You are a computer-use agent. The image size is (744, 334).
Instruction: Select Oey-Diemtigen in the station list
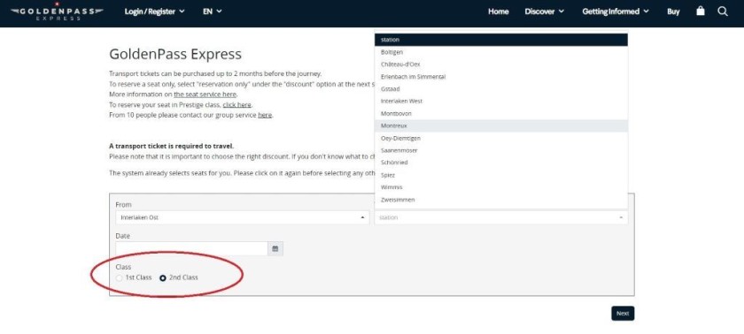pos(501,138)
